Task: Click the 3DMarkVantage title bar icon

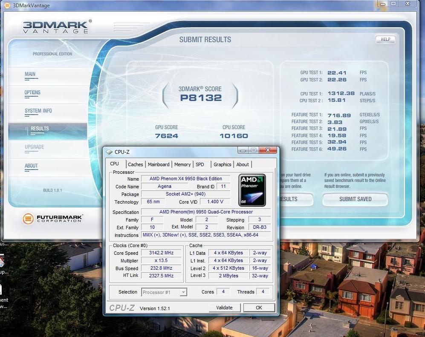Action: pyautogui.click(x=7, y=5)
